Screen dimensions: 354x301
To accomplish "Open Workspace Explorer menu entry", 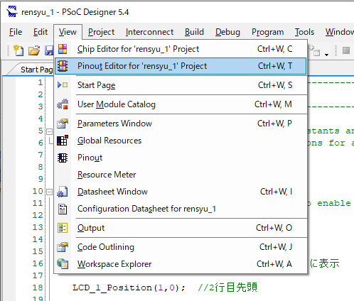I will (x=181, y=264).
